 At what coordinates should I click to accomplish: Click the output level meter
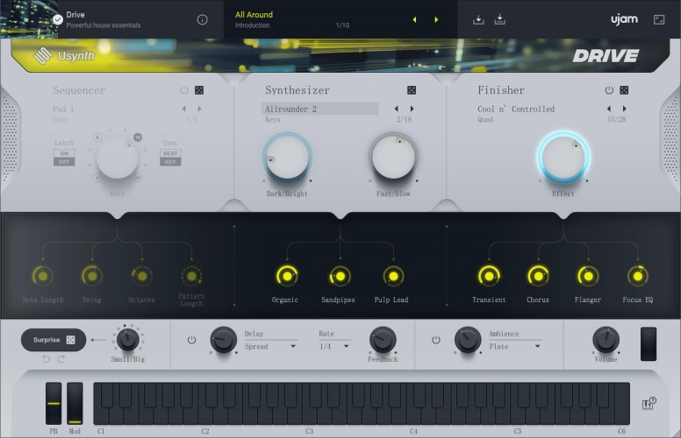[649, 344]
